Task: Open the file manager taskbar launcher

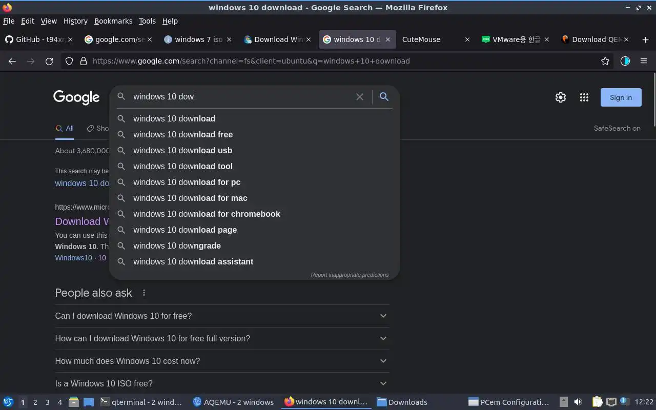Action: coord(73,402)
